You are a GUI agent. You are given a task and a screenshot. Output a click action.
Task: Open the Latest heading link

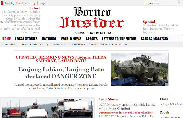[x=35, y=8]
